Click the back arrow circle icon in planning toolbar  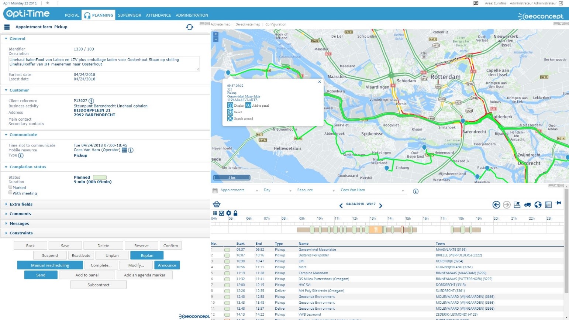point(496,205)
